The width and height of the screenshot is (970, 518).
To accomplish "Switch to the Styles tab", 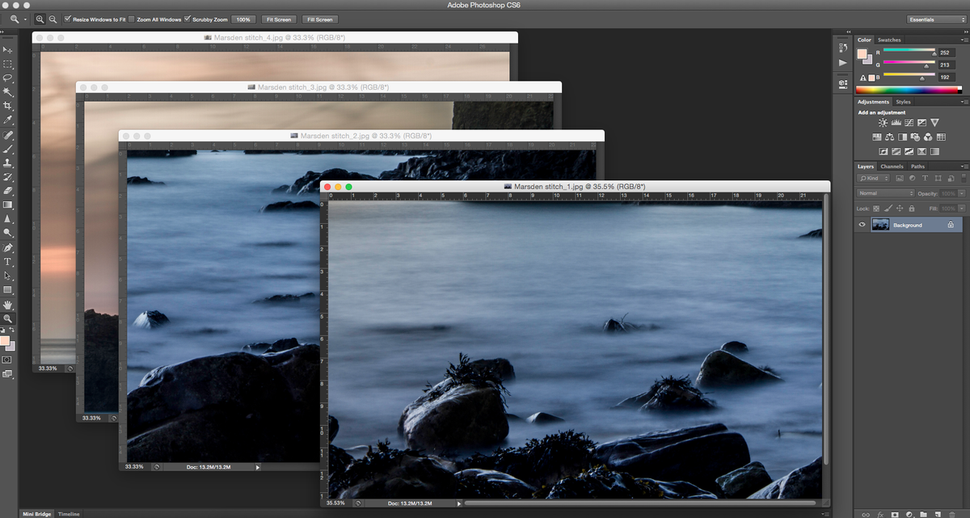I will (x=903, y=102).
